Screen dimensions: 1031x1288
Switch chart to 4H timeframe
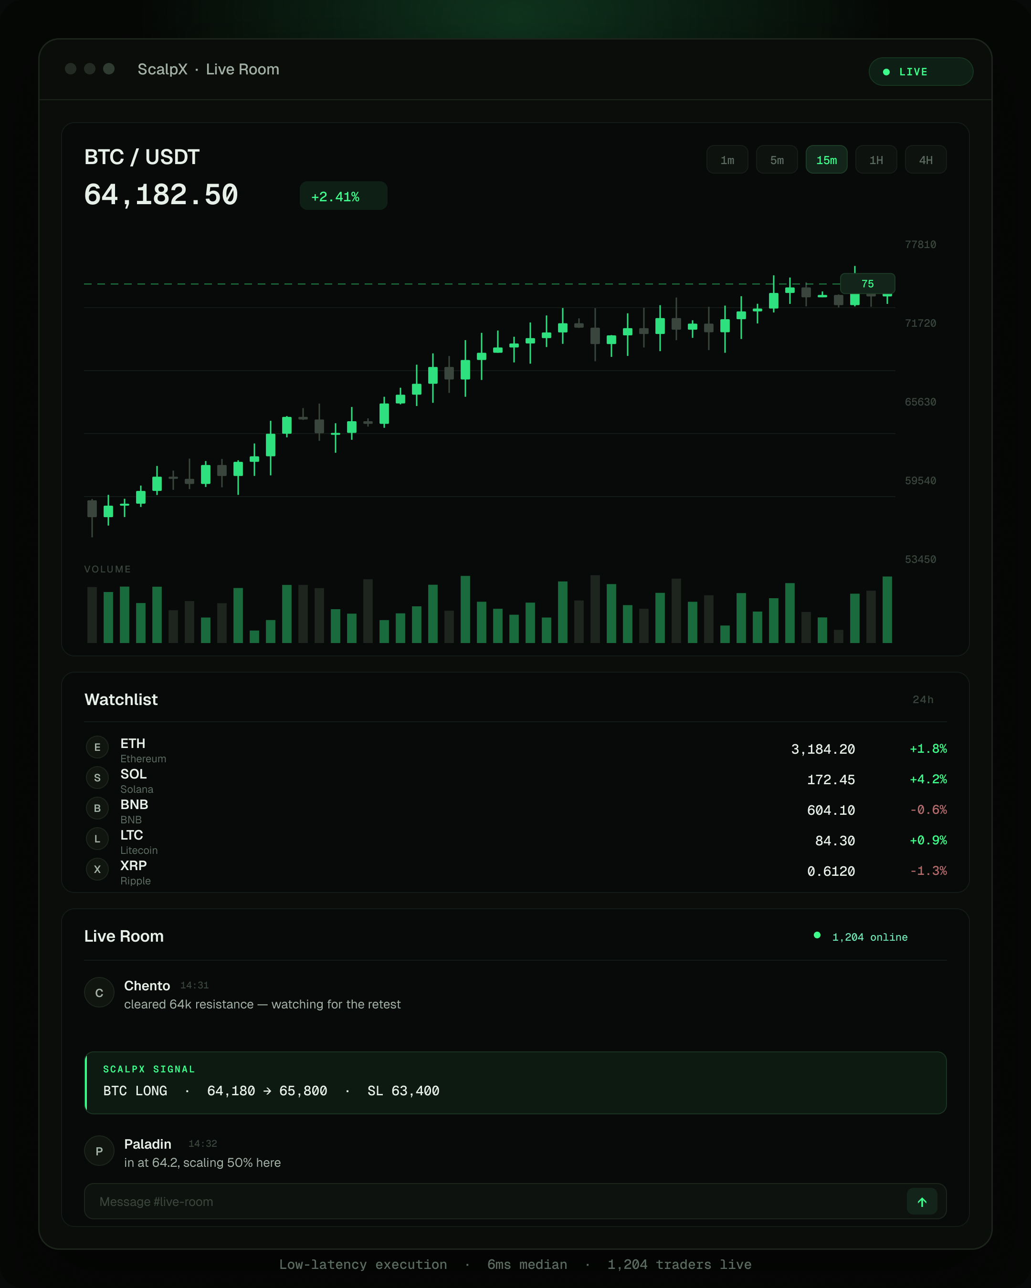925,159
